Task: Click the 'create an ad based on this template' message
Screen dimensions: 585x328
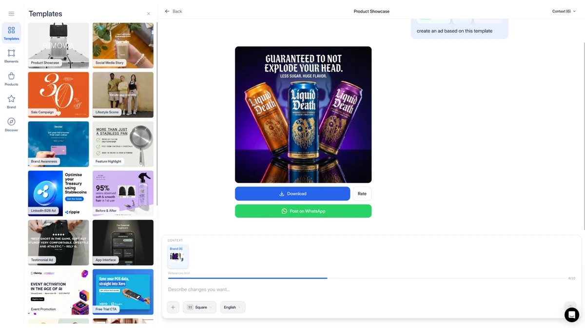Action: [454, 31]
